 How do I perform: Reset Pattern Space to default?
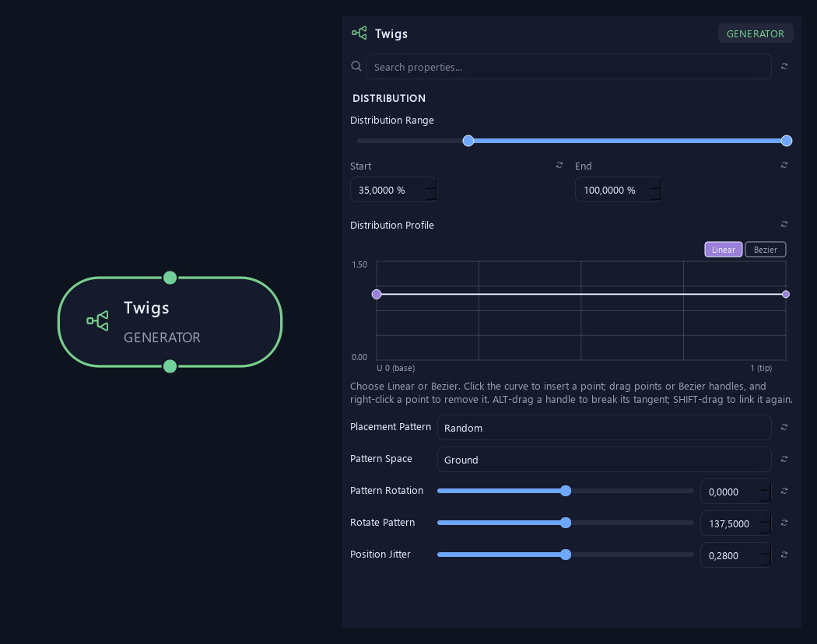coord(784,459)
